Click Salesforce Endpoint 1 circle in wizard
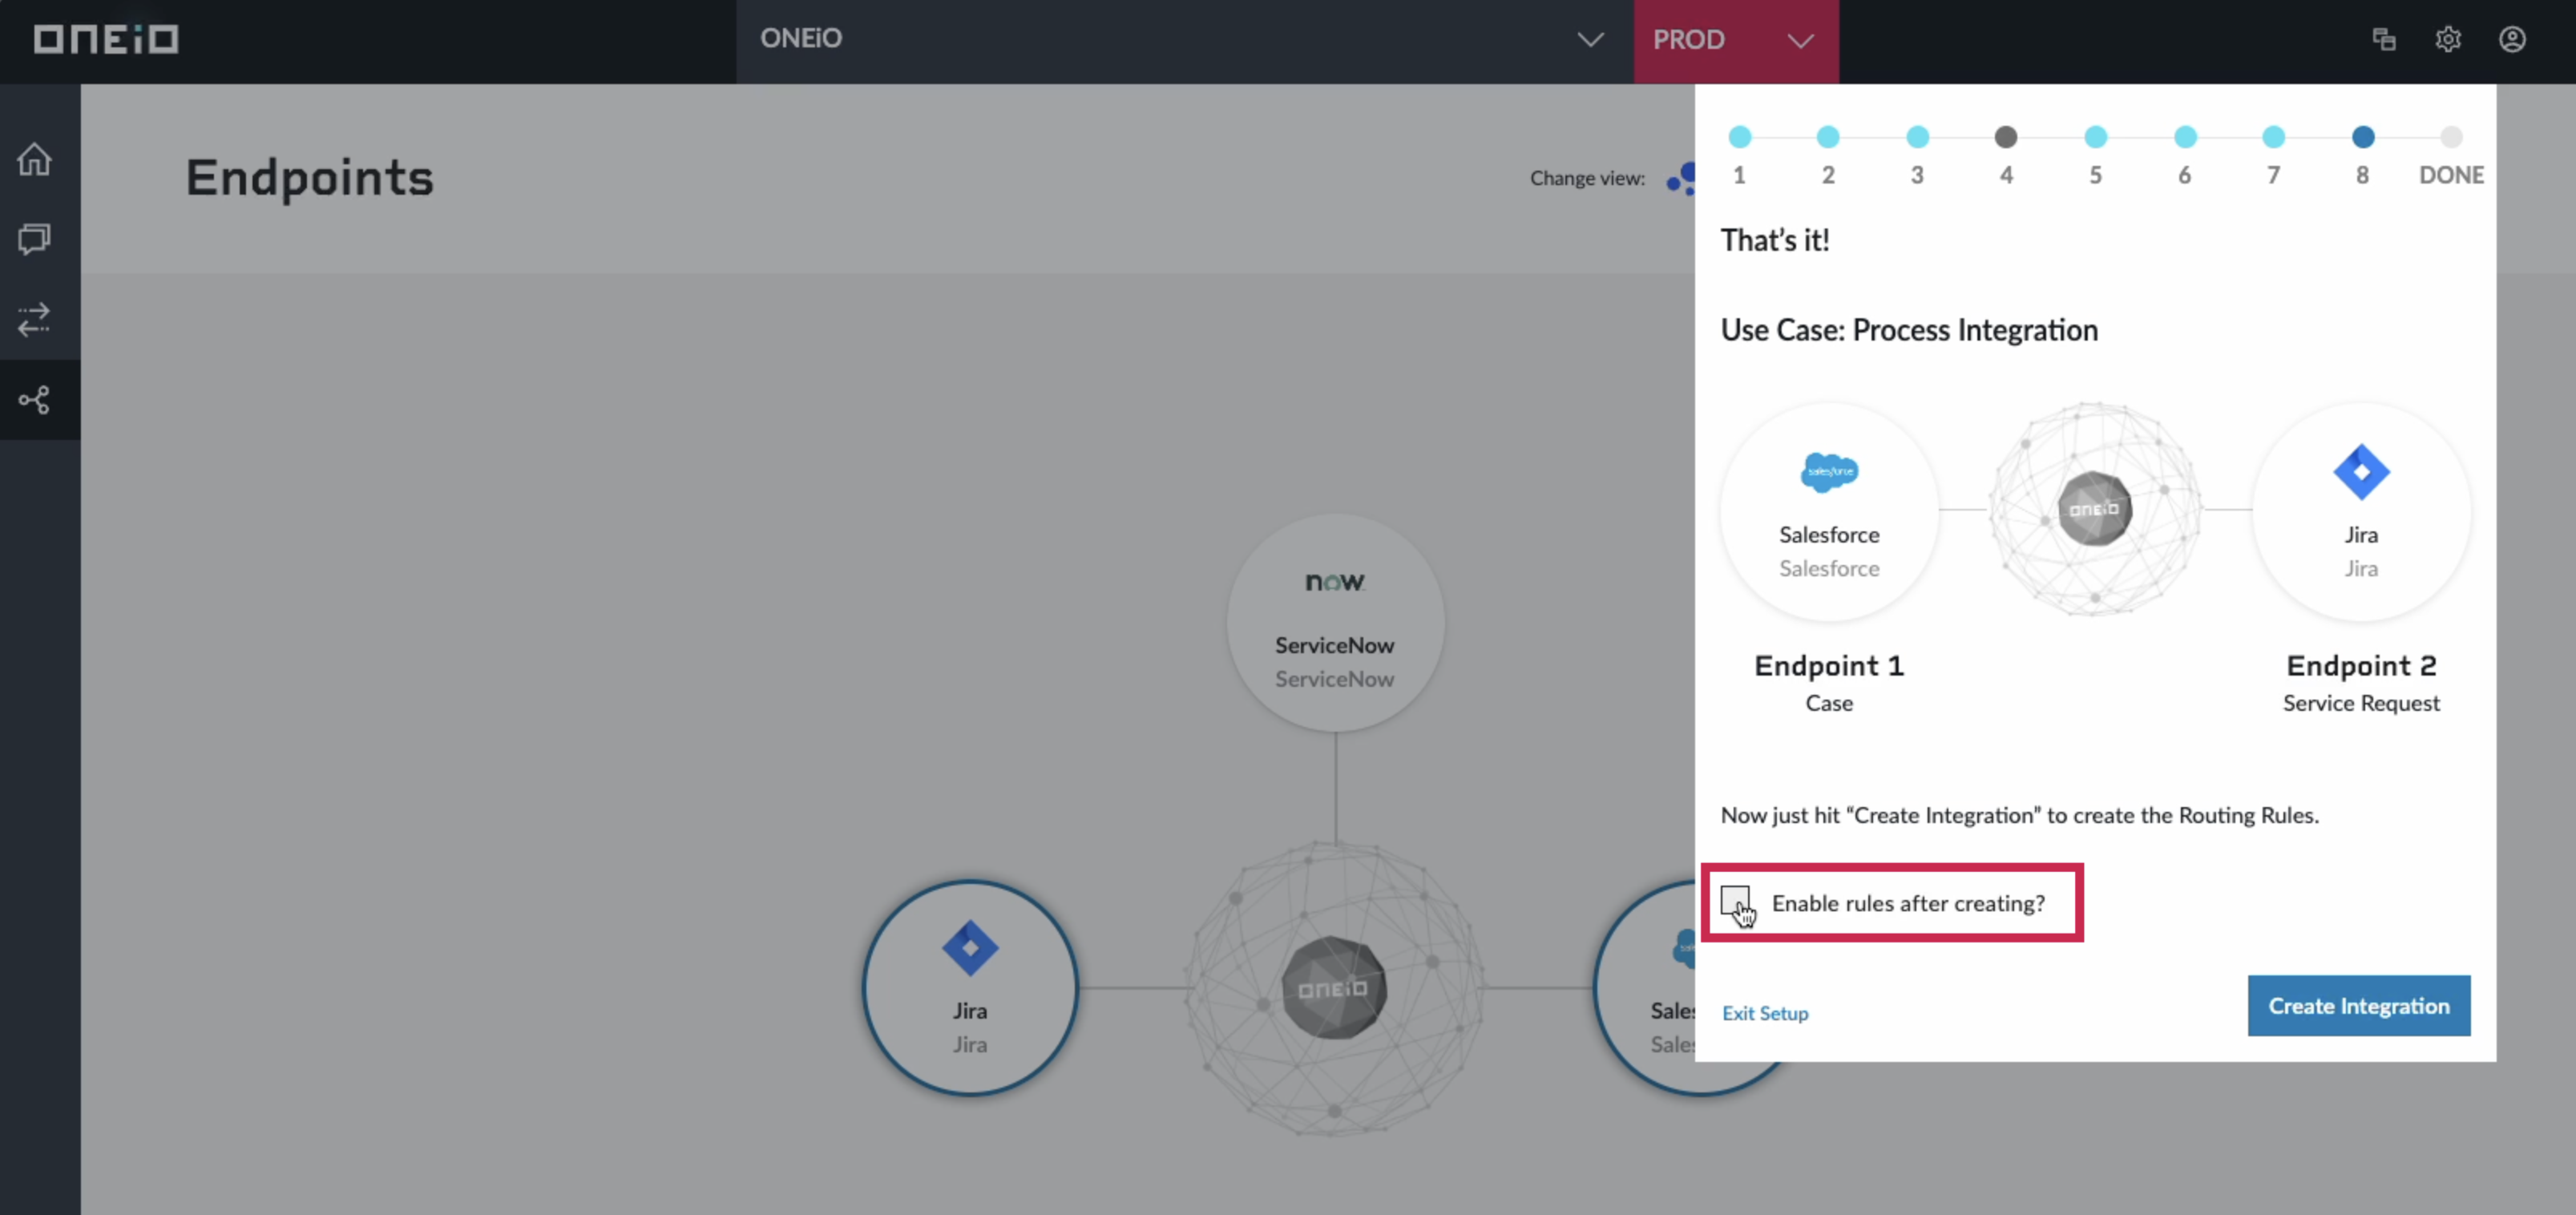2576x1215 pixels. pos(1829,511)
